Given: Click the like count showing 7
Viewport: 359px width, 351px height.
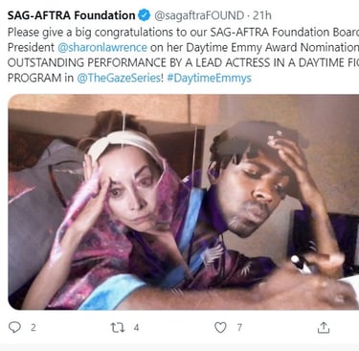Looking at the screenshot, I should pos(239,328).
